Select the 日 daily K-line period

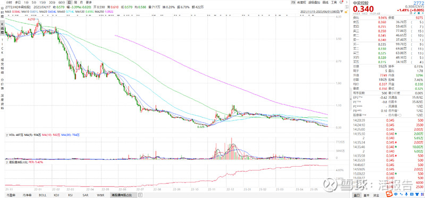click(69, 2)
